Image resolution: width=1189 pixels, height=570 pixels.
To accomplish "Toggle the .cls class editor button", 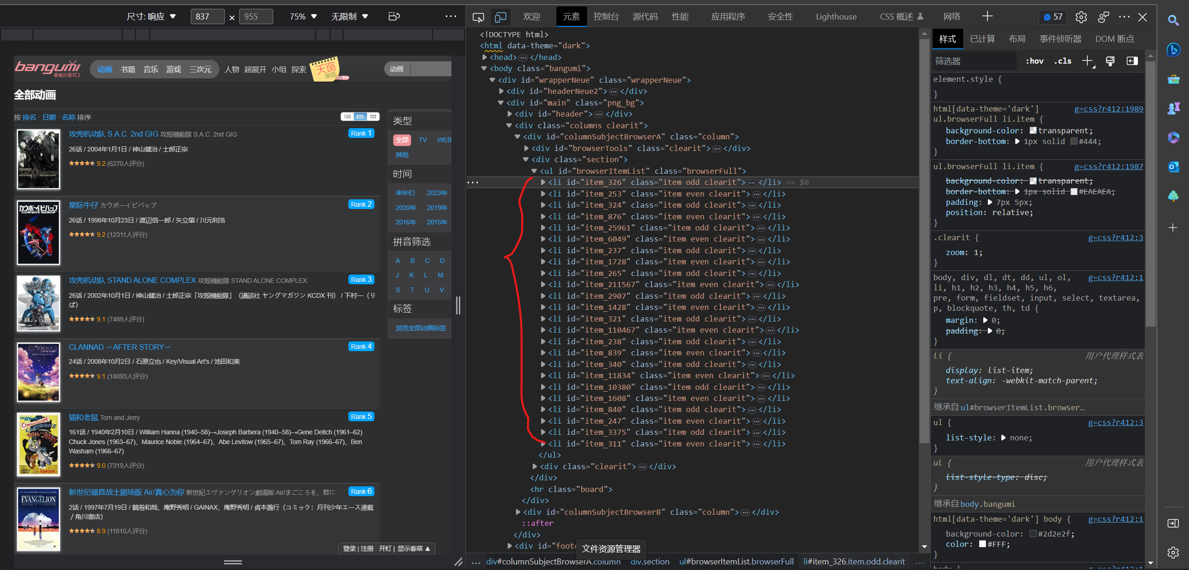I will [1062, 61].
